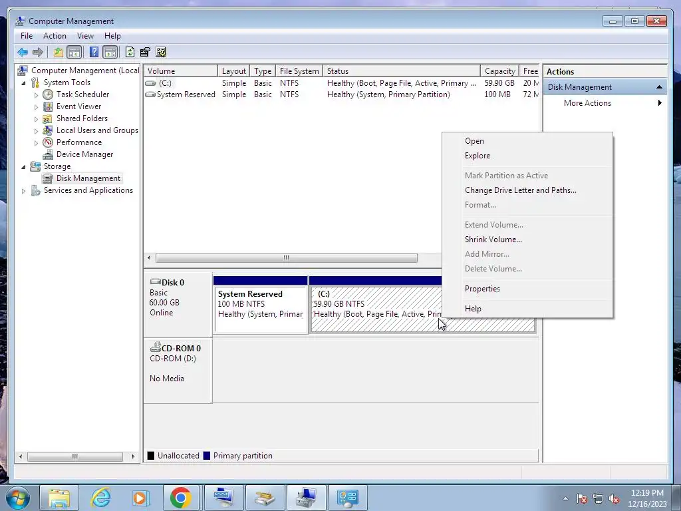Screen dimensions: 681x511
Task: Expand Services and Applications node arrow
Action: (23, 191)
